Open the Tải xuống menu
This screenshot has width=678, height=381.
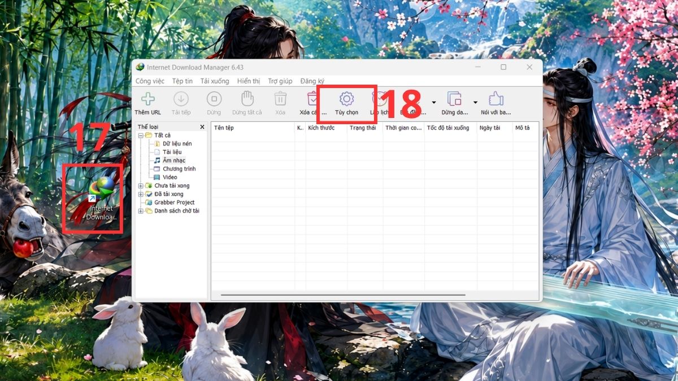(215, 81)
